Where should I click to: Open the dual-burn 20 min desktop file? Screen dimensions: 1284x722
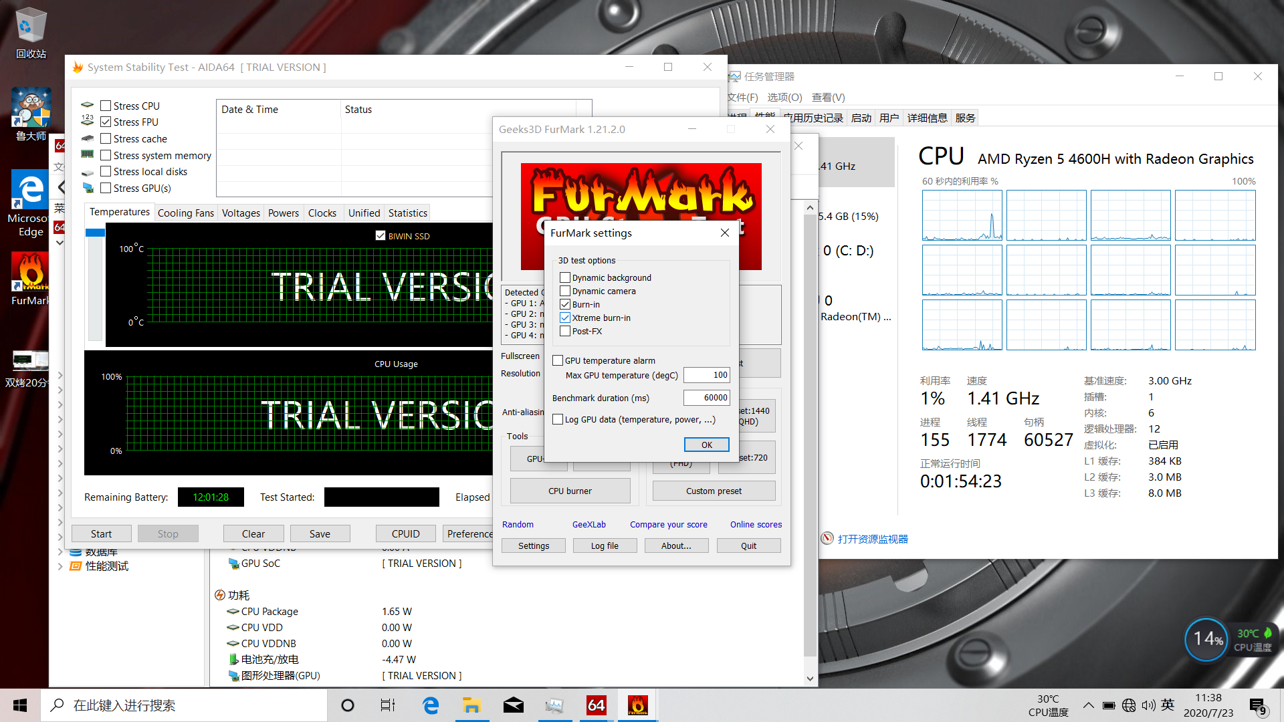[x=30, y=368]
